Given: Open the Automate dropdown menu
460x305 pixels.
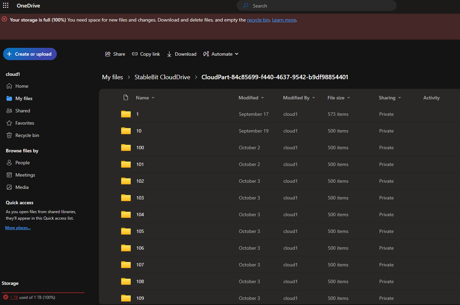Looking at the screenshot, I should pyautogui.click(x=221, y=54).
